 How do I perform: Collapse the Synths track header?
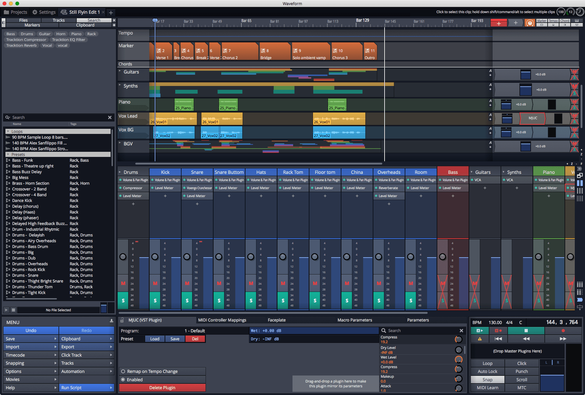120,86
